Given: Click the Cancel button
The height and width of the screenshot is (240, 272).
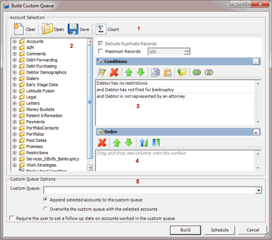Looking at the screenshot, I should (x=253, y=230).
